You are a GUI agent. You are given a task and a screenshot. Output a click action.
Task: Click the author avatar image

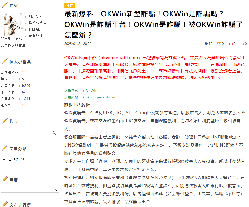(x=12, y=25)
